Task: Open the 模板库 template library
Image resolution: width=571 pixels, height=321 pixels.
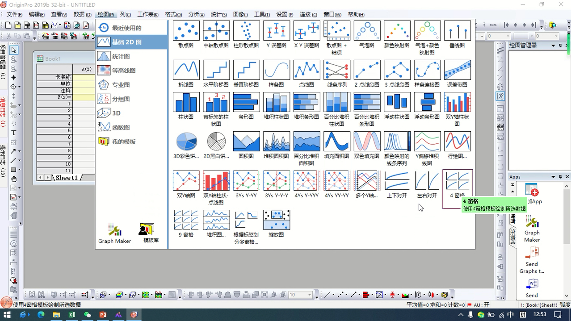Action: click(x=151, y=233)
